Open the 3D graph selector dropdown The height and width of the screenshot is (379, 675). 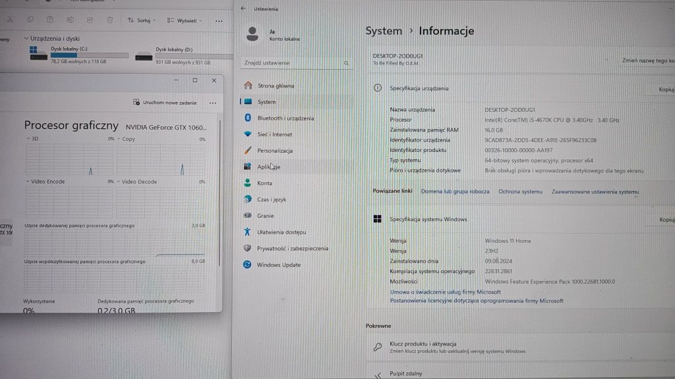[x=28, y=139]
